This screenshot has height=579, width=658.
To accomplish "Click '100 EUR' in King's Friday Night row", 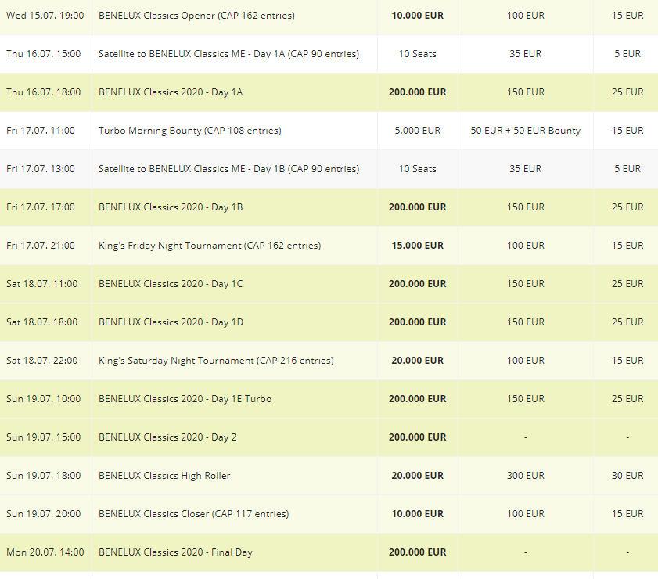I will pyautogui.click(x=526, y=246).
